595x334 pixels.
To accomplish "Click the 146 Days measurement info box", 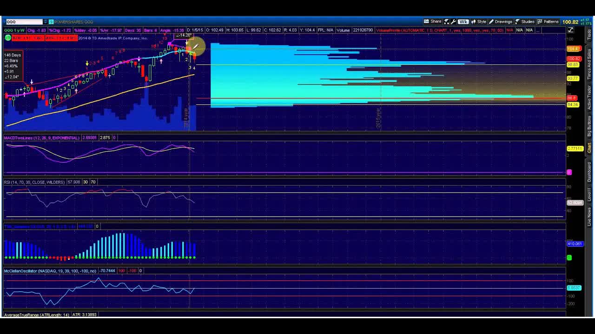I will 13,66.
